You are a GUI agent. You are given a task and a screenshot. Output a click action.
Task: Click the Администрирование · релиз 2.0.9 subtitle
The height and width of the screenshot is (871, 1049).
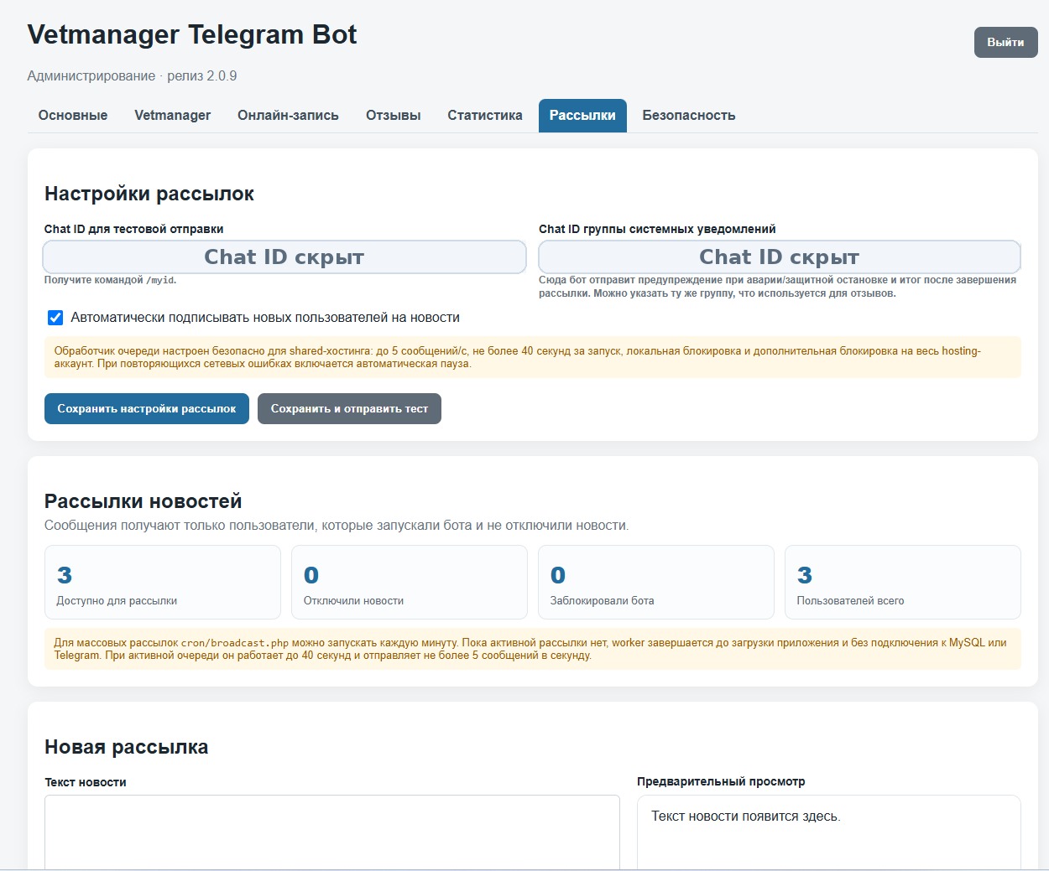132,76
